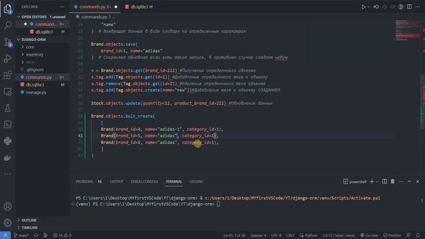
Task: Change line endings via CRLF indicator
Action: (x=290, y=235)
